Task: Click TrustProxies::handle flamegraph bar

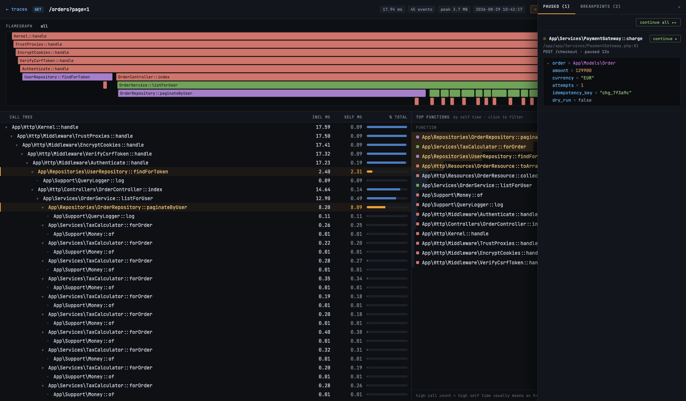Action: 275,44
